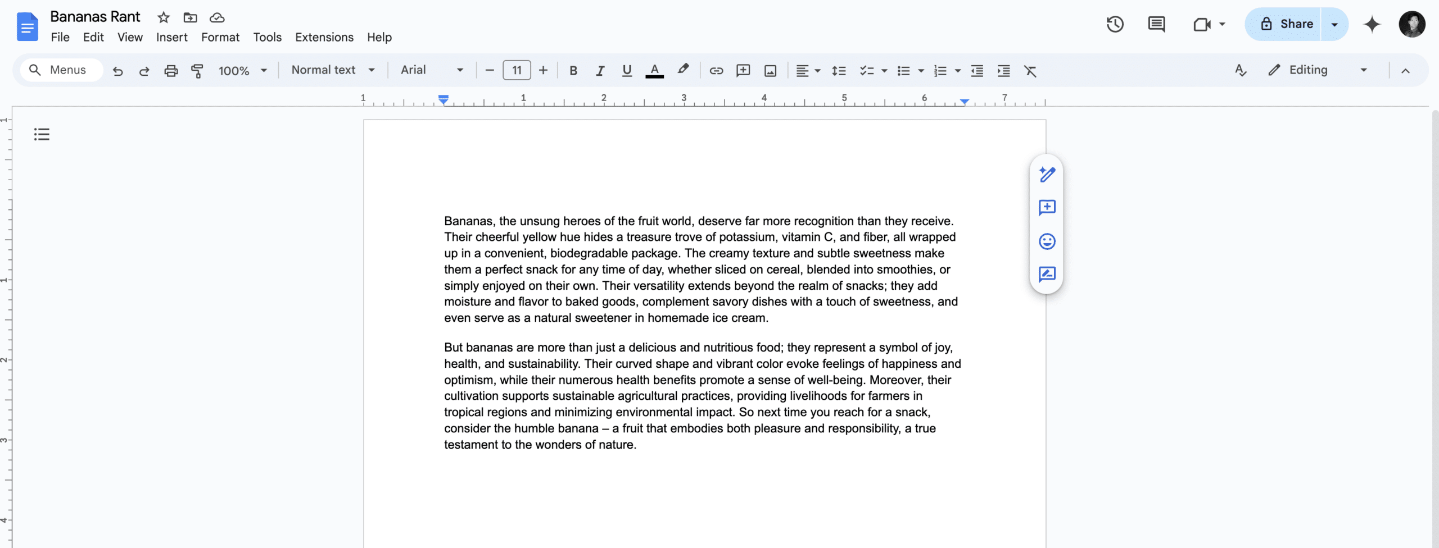Click the left indent ruler marker
1439x548 pixels.
pyautogui.click(x=444, y=100)
